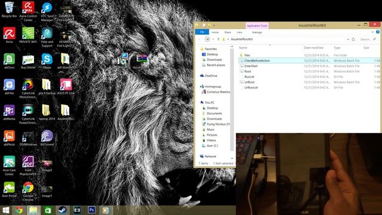The width and height of the screenshot is (382, 215).
Task: Launch Foxit PhantomPDF from the desktop
Action: click(28, 166)
